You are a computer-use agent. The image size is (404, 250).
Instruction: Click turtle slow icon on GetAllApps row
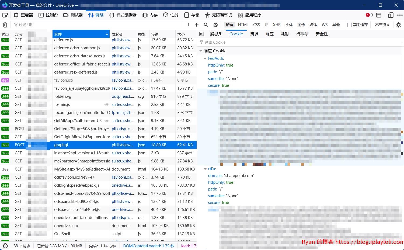pyautogui.click(x=107, y=121)
